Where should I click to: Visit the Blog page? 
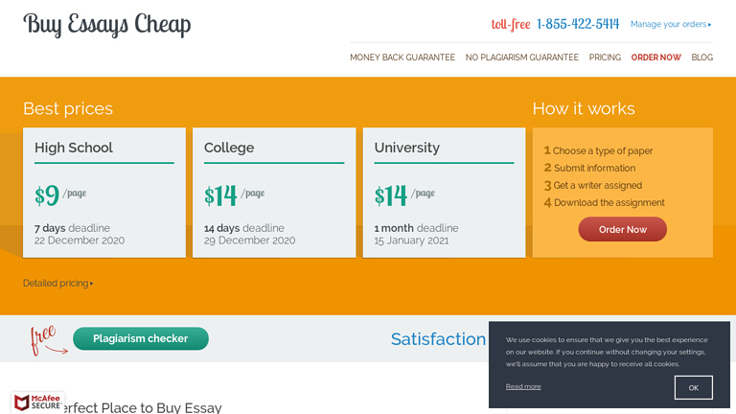point(702,57)
